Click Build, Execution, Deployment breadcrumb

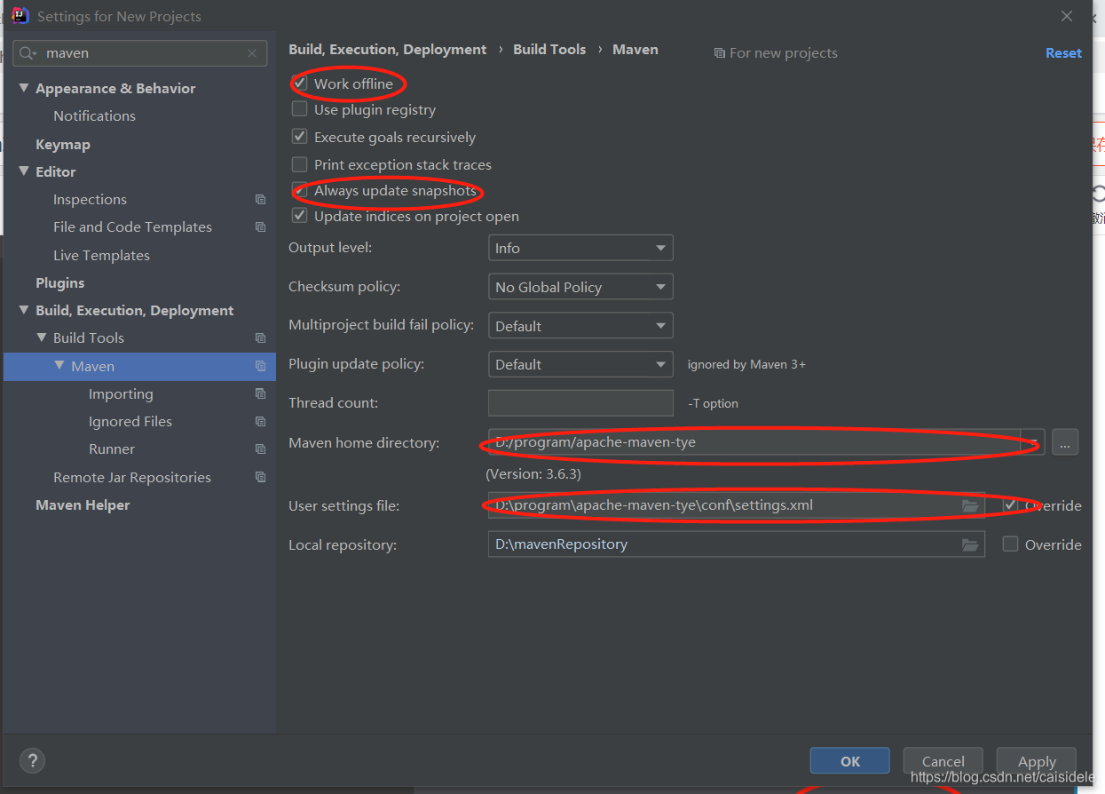click(388, 50)
